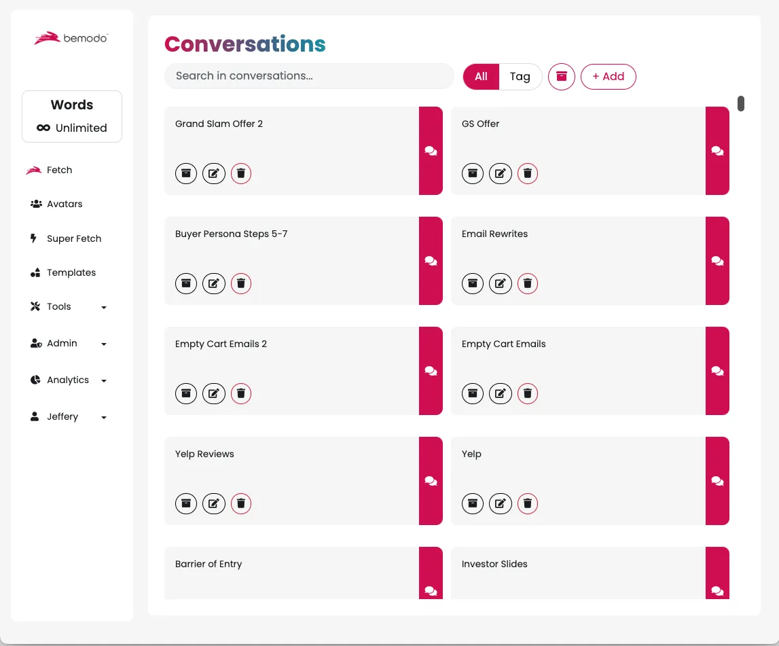This screenshot has height=646, width=779.
Task: Open the Super Fetch page link
Action: pos(73,239)
